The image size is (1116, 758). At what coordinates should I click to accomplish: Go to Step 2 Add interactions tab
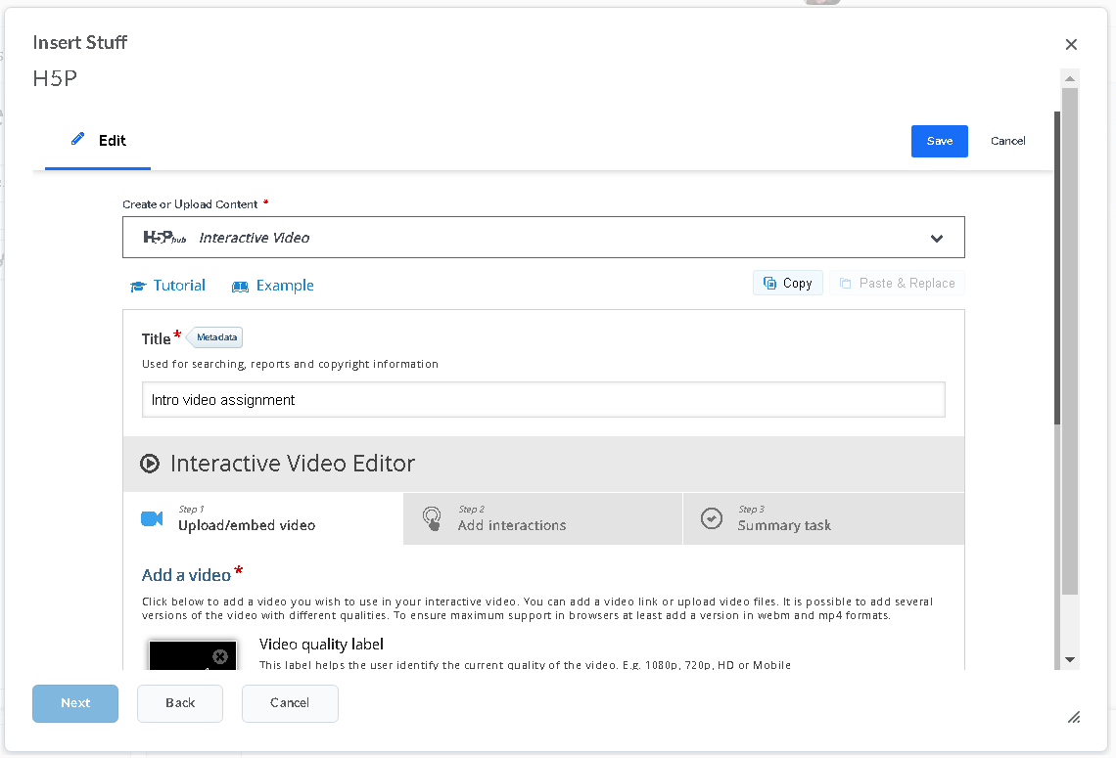pyautogui.click(x=542, y=518)
